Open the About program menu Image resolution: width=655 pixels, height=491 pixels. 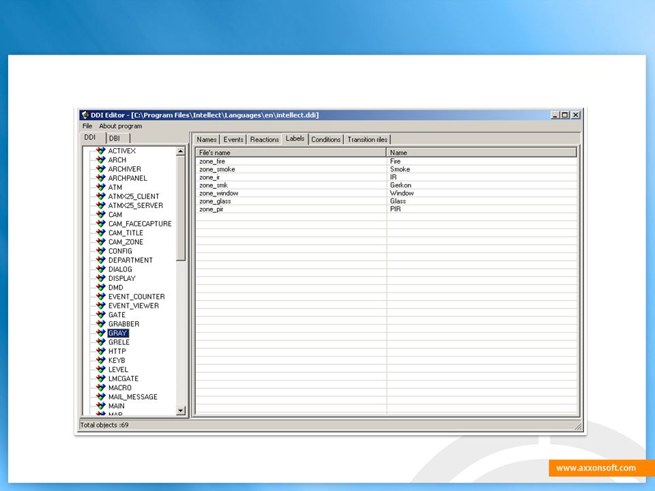tap(120, 126)
